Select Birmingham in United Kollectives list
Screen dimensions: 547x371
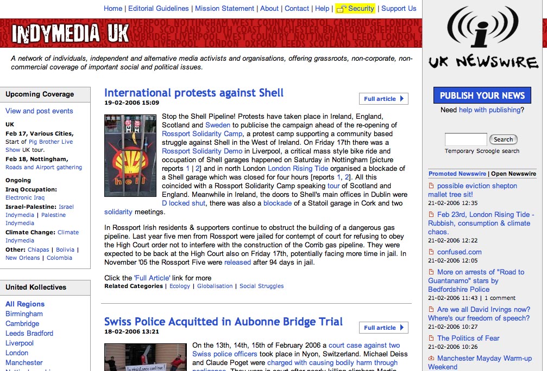tap(24, 314)
